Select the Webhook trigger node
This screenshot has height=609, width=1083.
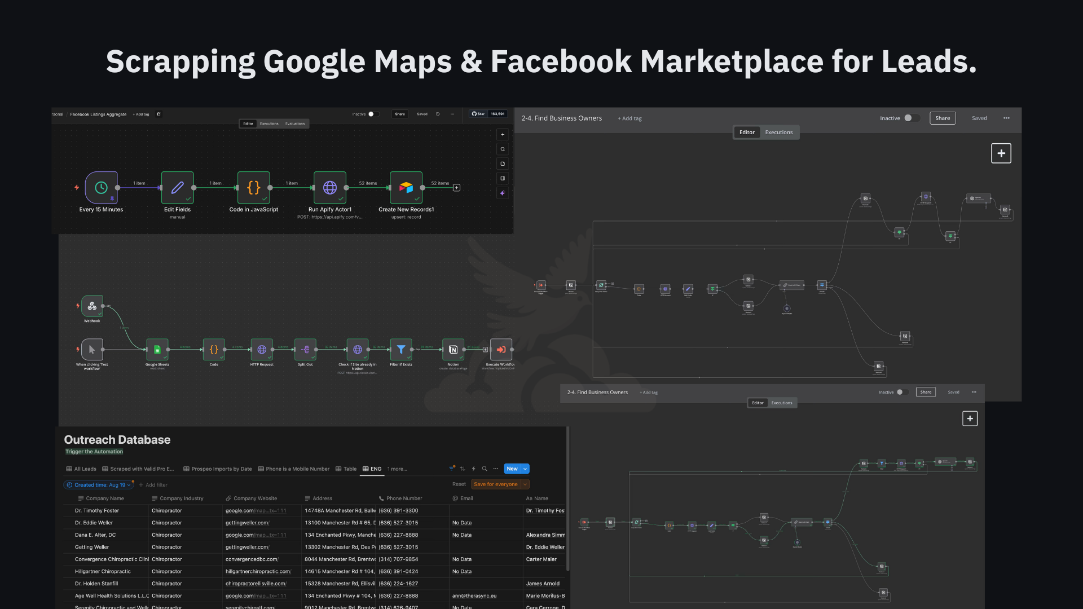(91, 307)
